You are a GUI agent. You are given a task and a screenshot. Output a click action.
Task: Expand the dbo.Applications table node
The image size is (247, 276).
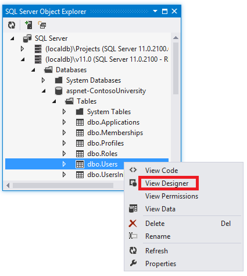click(64, 122)
